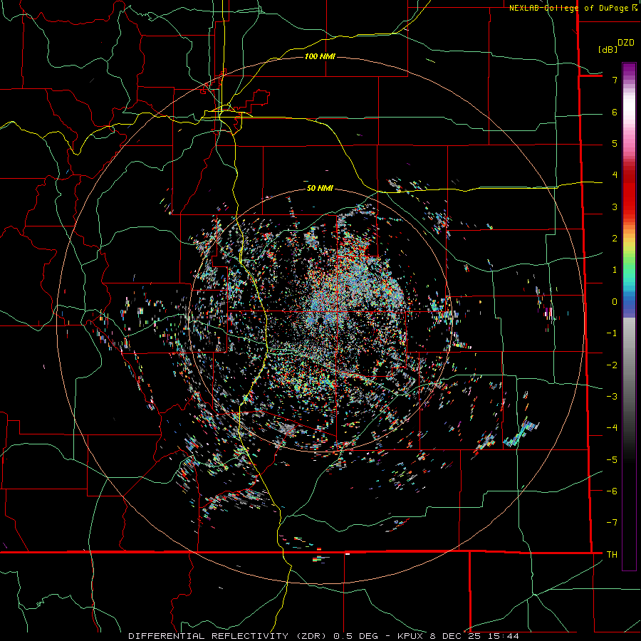
Task: Click the 0 value on the dB scale
Action: (615, 302)
